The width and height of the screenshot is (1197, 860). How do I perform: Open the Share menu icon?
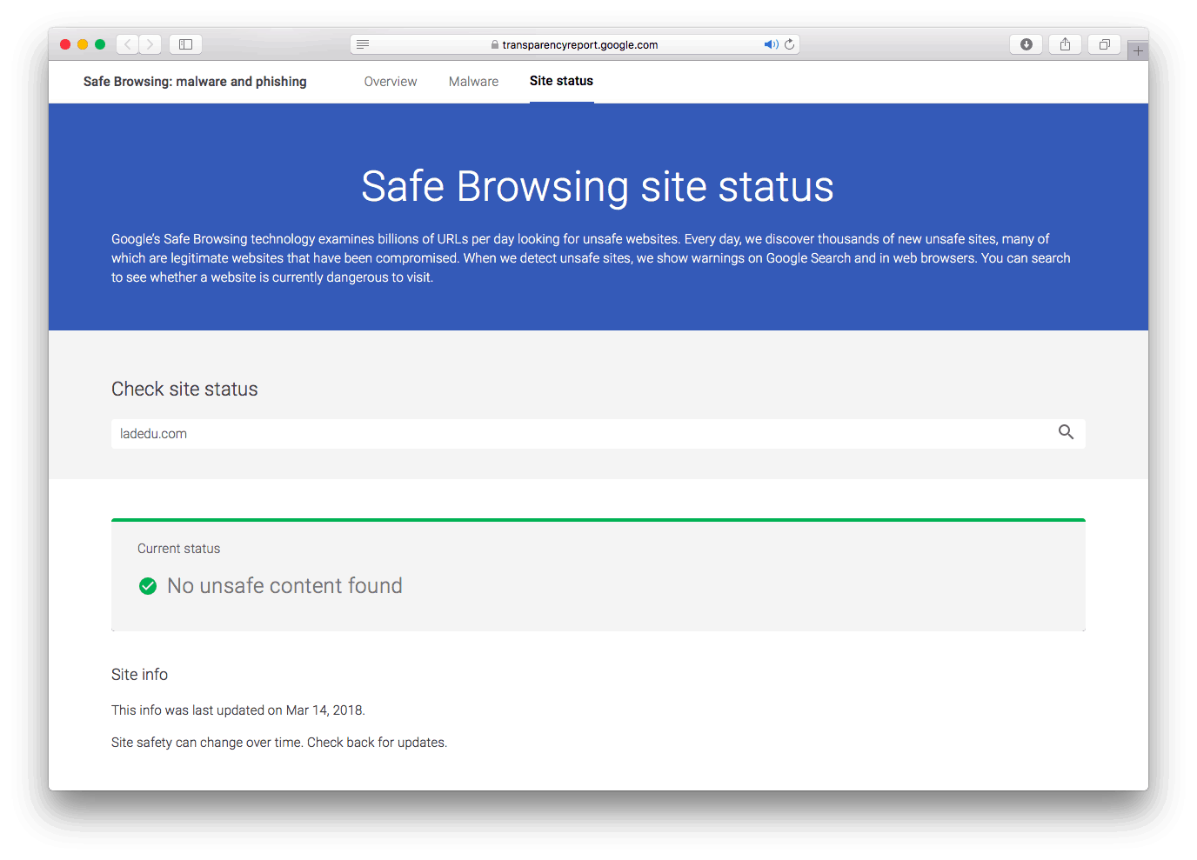point(1065,44)
